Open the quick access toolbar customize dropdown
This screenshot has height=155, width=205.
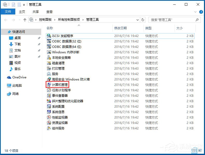click(24, 5)
